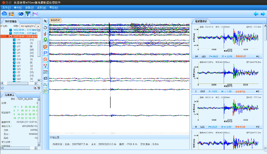Toggle the L11 sensor checkbox in tree

pos(14,46)
